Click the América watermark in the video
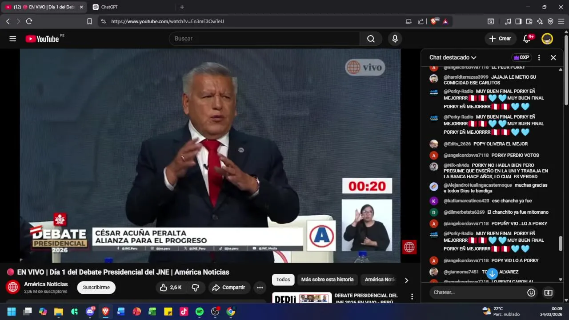This screenshot has width=569, height=320. tap(409, 247)
